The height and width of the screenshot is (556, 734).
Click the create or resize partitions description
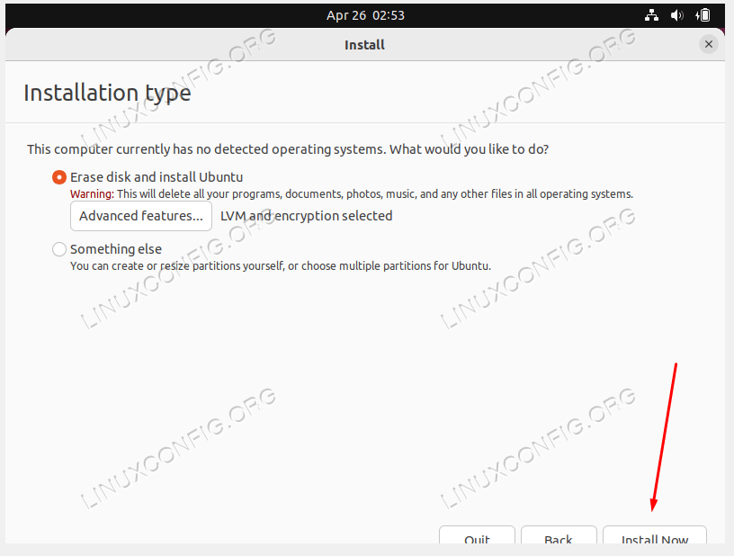click(281, 265)
